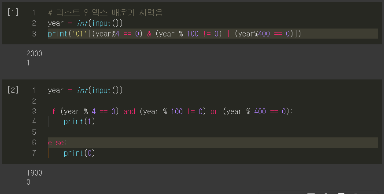384x194 pixels.
Task: Click the 'if' keyword in cell 2
Action: tap(52, 111)
